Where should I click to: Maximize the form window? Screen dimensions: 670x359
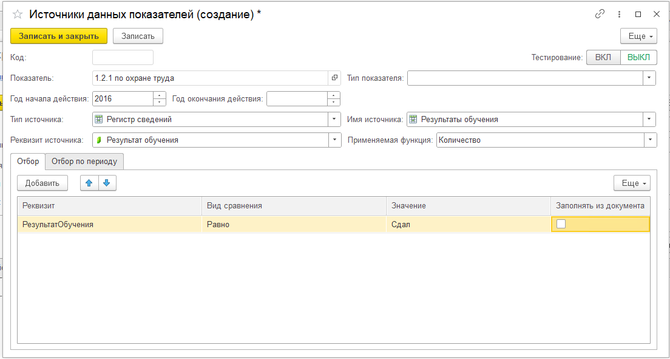pyautogui.click(x=638, y=14)
